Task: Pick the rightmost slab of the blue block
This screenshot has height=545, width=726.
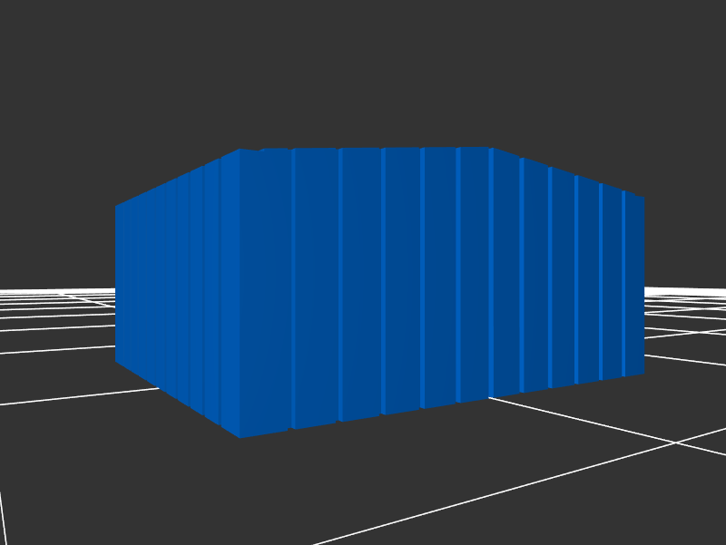Action: tap(634, 285)
